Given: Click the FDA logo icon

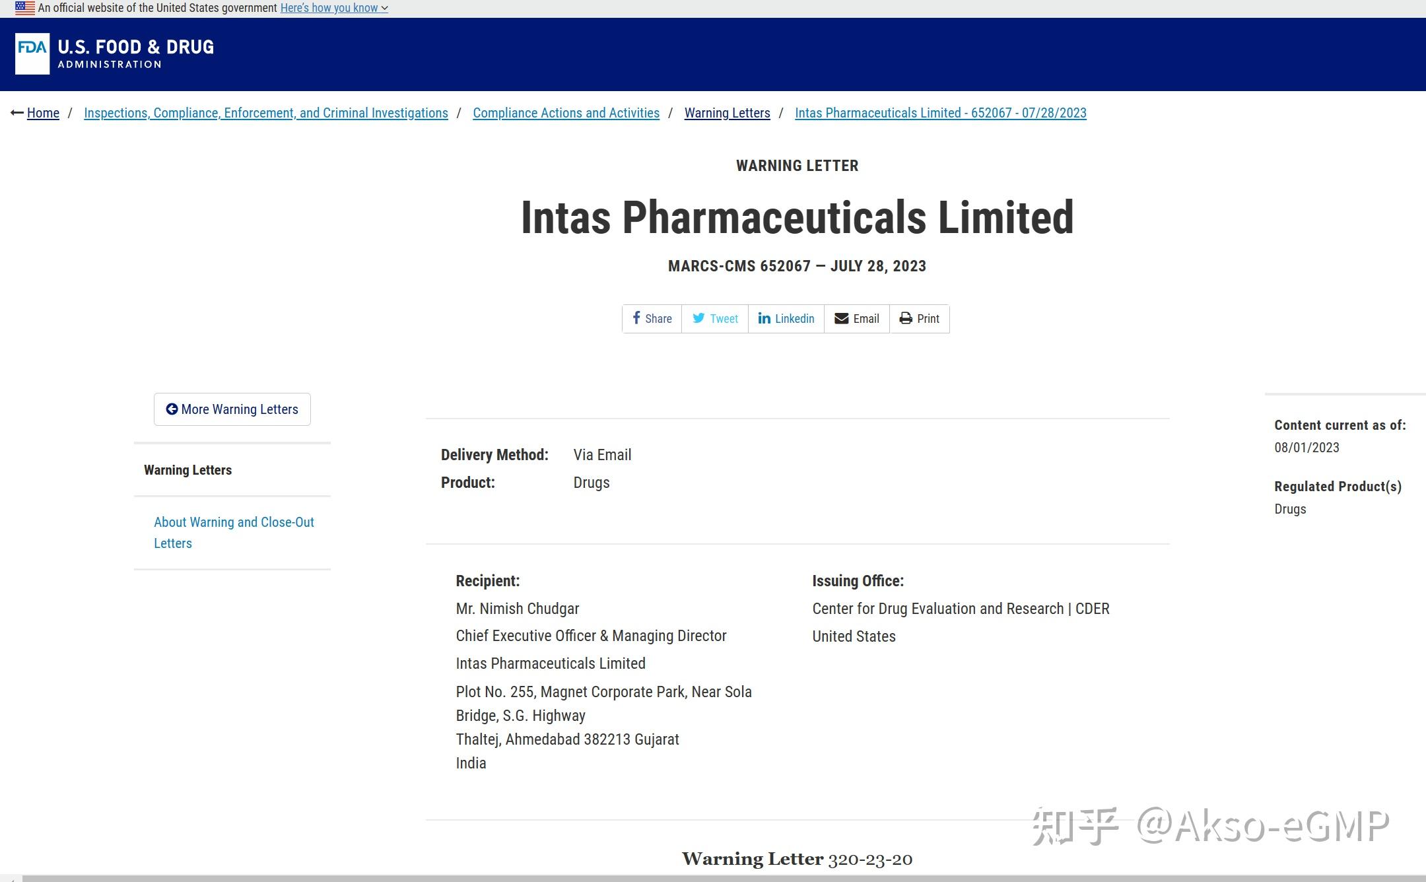Looking at the screenshot, I should point(32,53).
